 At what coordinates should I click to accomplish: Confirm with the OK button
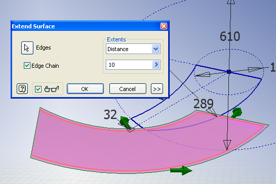click(85, 89)
